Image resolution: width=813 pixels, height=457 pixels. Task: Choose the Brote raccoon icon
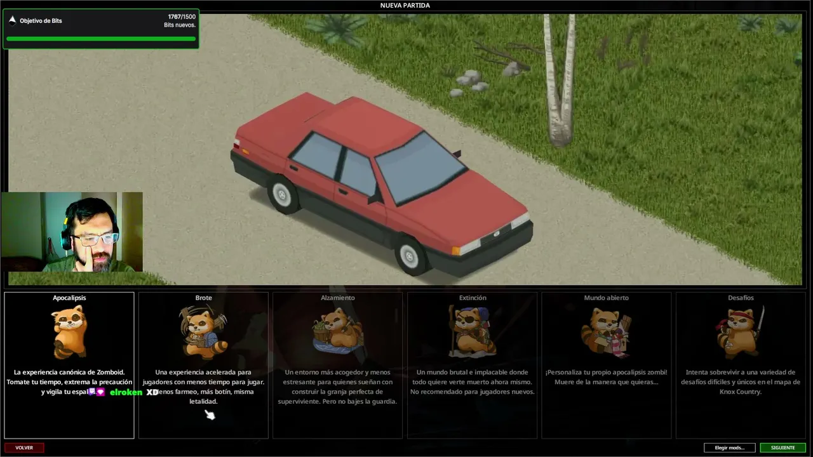[203, 332]
